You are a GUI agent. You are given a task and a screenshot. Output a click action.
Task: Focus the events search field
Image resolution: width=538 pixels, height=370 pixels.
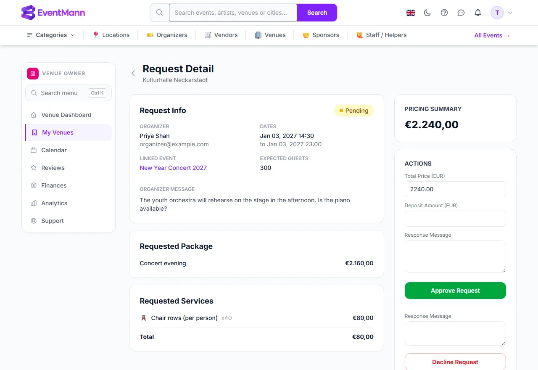(x=233, y=13)
